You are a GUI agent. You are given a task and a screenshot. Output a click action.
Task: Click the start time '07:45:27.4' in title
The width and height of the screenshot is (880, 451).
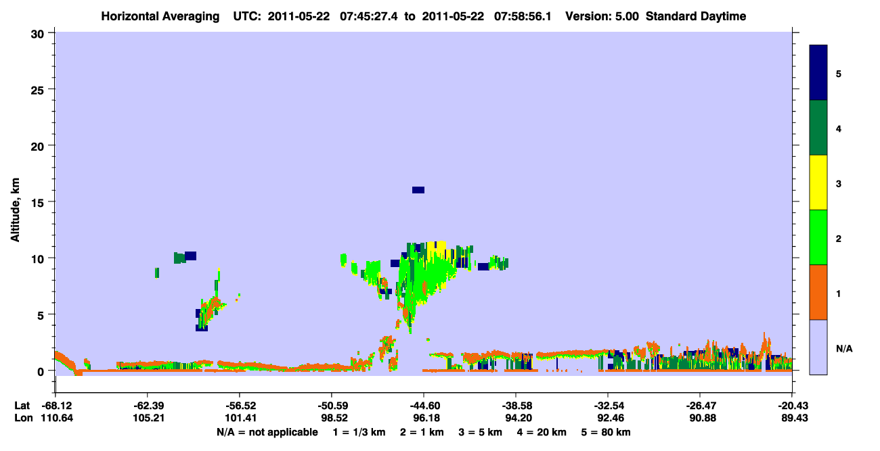(x=368, y=16)
